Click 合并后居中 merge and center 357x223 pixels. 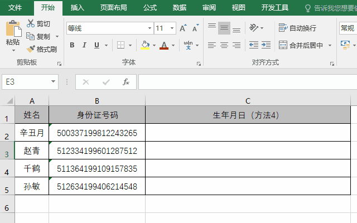click(x=301, y=45)
